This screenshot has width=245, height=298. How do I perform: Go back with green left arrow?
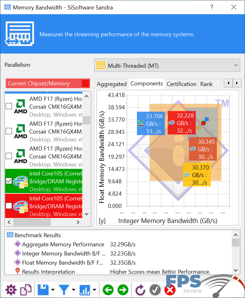point(108,289)
